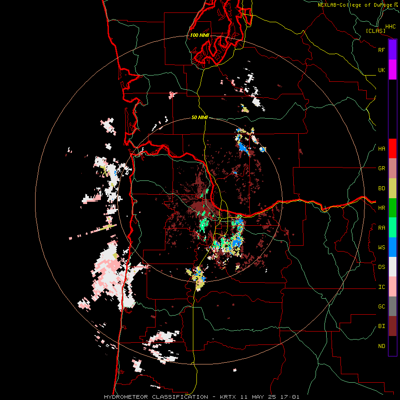
Task: Click the light pink IC swatch
Action: (x=392, y=287)
